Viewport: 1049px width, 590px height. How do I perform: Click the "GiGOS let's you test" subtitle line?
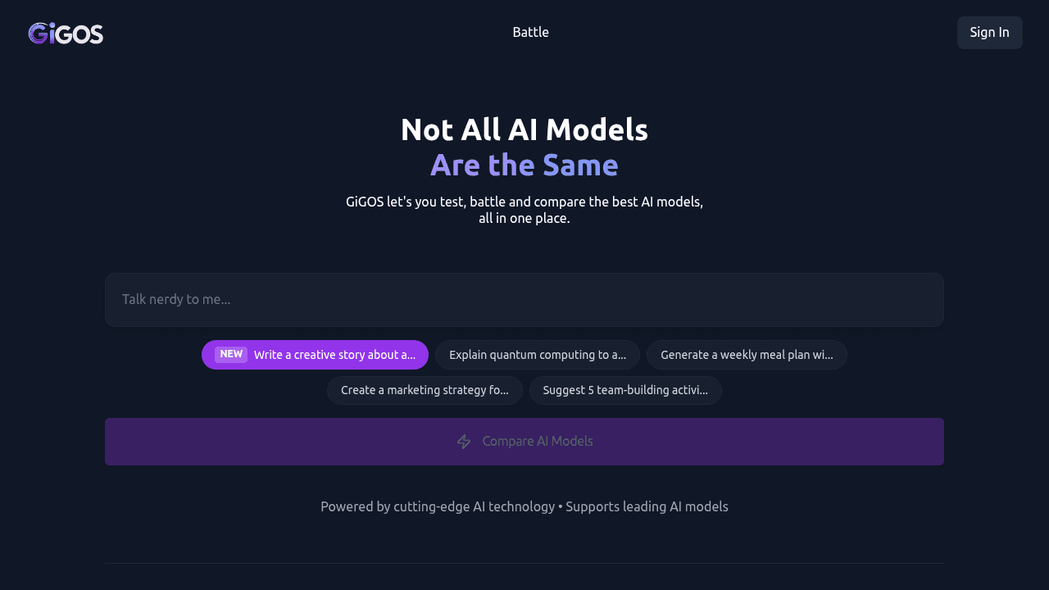point(524,202)
